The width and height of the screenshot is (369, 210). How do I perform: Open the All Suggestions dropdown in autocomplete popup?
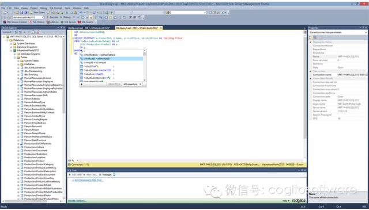[132, 84]
